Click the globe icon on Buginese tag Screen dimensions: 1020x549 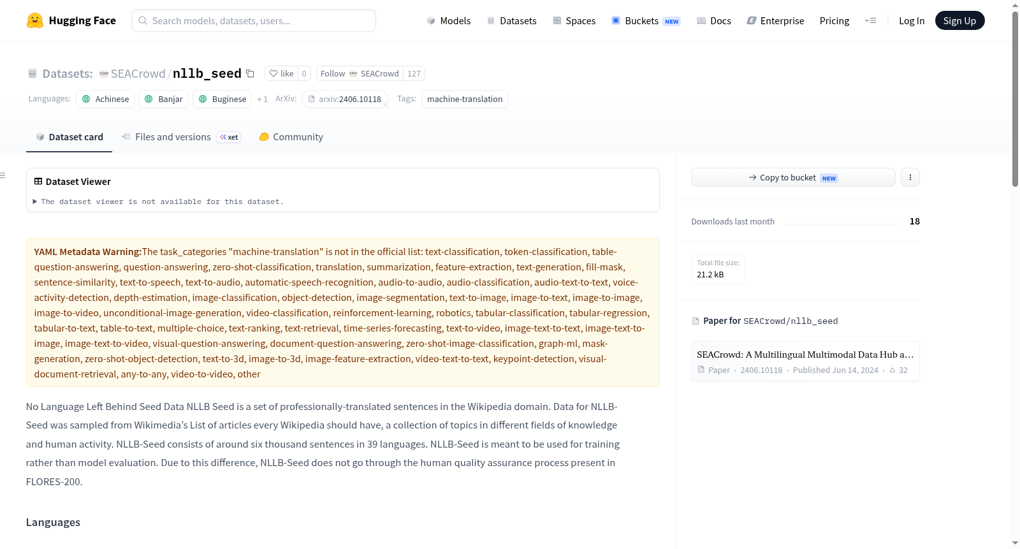pyautogui.click(x=203, y=99)
